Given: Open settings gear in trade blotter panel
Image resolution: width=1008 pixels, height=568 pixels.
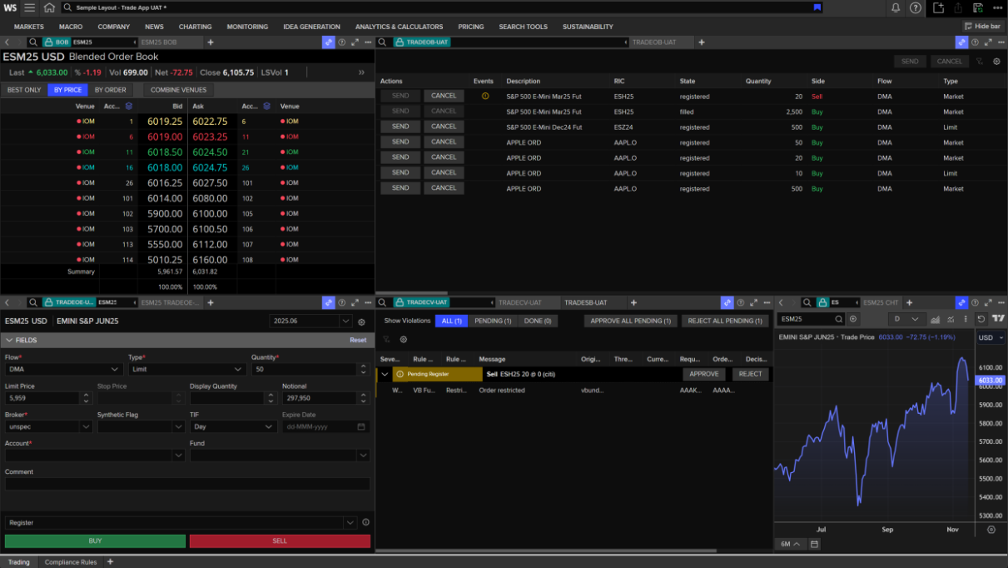Looking at the screenshot, I should tap(996, 62).
